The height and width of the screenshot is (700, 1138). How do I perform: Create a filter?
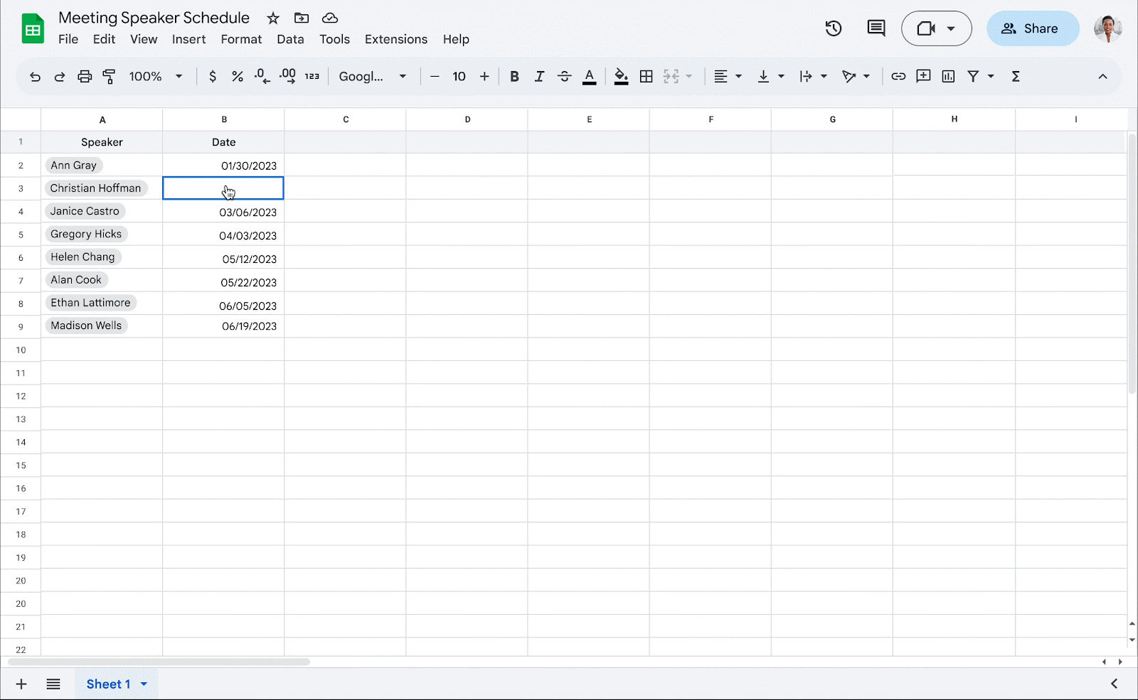[x=973, y=76]
